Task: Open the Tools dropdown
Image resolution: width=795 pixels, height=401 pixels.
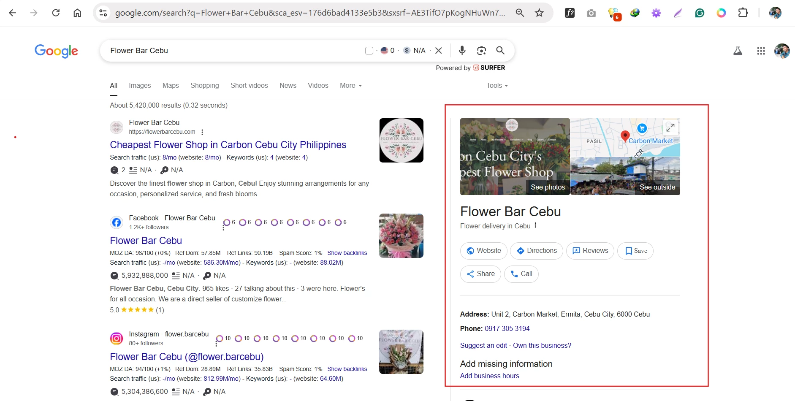Action: (x=497, y=85)
